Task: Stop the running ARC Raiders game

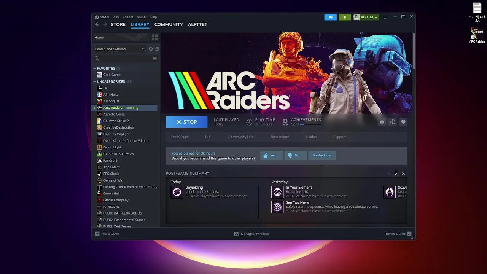Action: [x=187, y=122]
